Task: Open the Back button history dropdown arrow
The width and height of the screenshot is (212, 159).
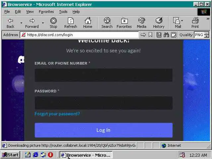Action: point(21,23)
